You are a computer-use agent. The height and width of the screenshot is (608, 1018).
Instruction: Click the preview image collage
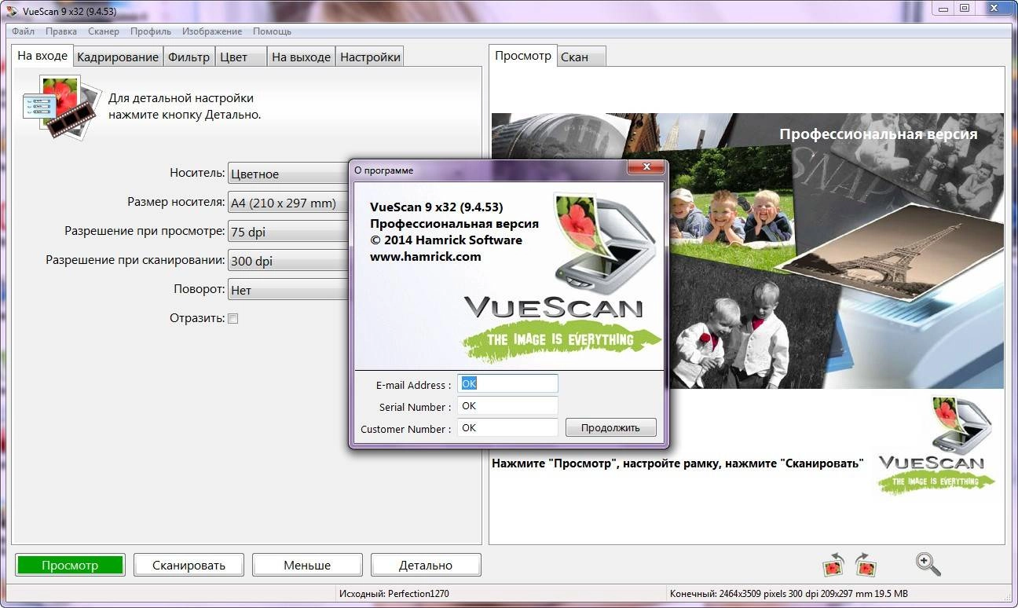point(748,251)
